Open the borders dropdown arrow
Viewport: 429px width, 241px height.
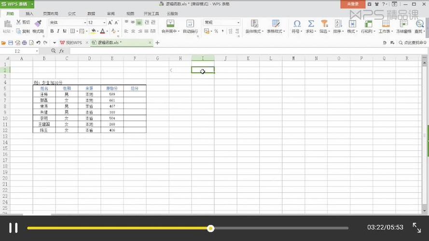(77, 31)
